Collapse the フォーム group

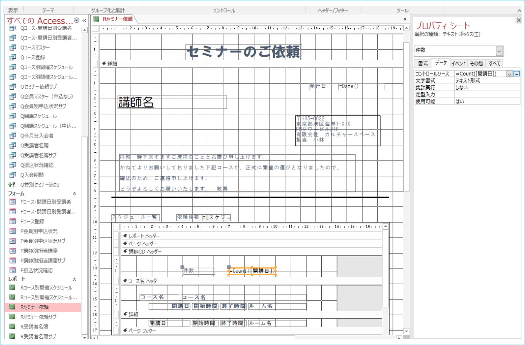pos(75,193)
